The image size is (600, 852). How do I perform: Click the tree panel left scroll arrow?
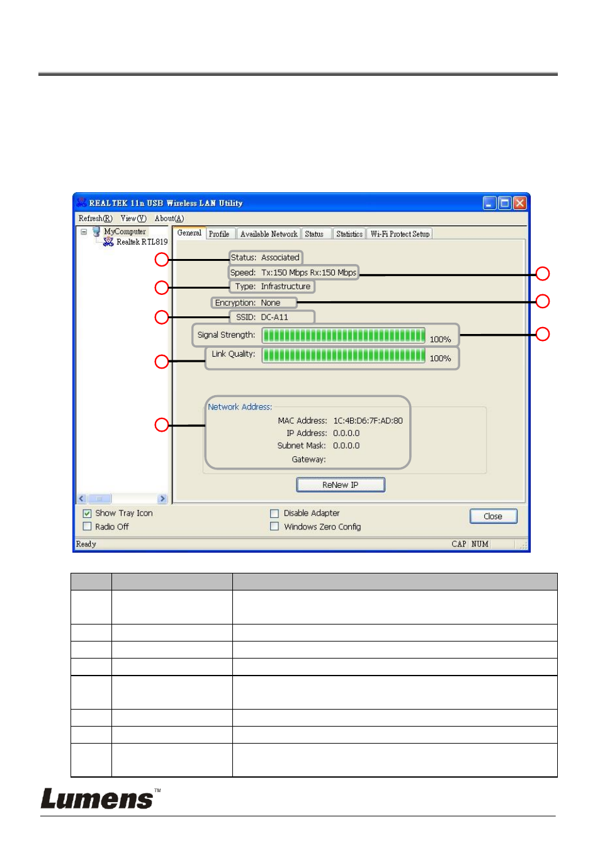82,498
